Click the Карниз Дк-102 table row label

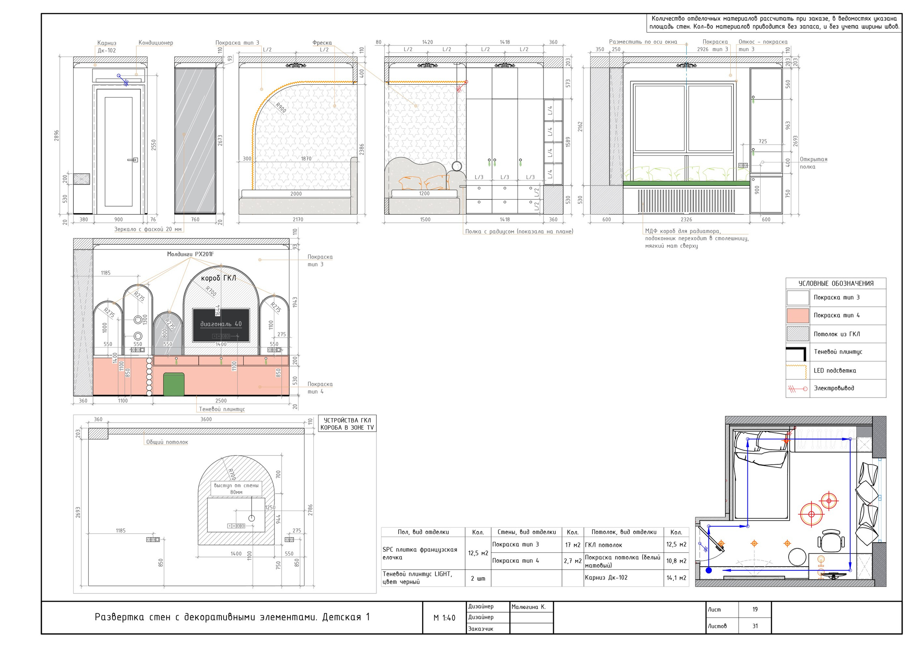(x=606, y=578)
